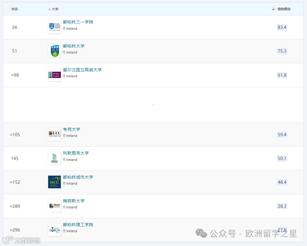Select score 50.1 cell
Image resolution: width=307 pixels, height=246 pixels.
pos(282,158)
